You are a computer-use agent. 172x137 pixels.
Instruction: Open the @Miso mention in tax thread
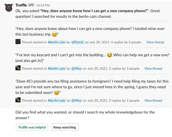(x=76, y=100)
